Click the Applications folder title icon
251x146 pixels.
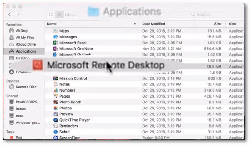(93, 11)
